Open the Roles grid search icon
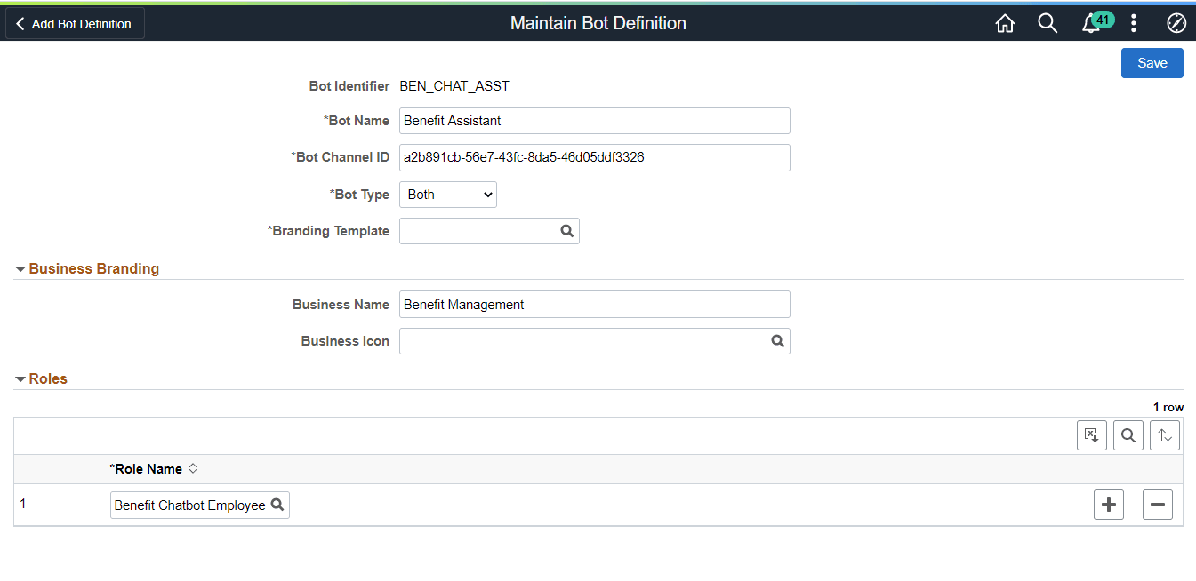 [1128, 434]
